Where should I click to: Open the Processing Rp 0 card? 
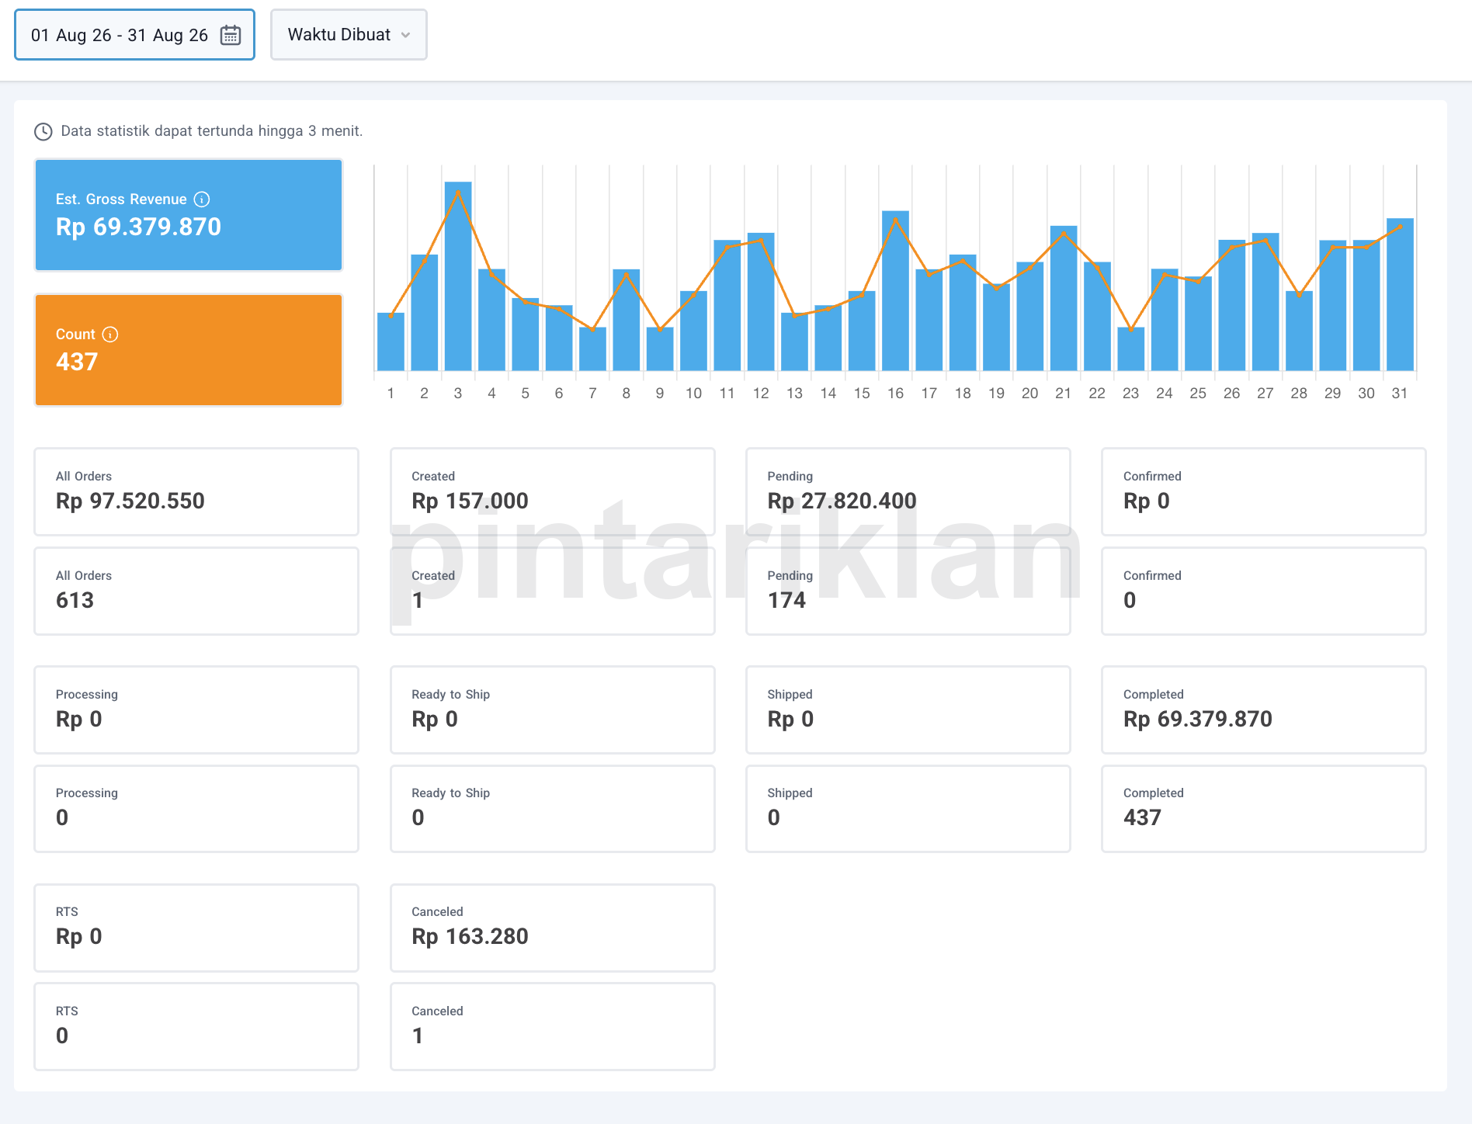(196, 709)
